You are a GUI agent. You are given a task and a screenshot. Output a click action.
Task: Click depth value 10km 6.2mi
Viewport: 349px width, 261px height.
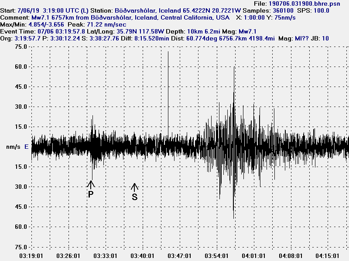pos(204,31)
